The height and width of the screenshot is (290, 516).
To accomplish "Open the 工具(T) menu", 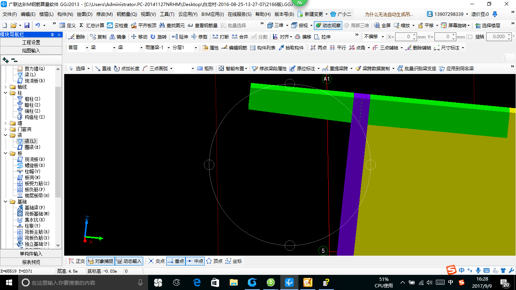I will pos(167,14).
